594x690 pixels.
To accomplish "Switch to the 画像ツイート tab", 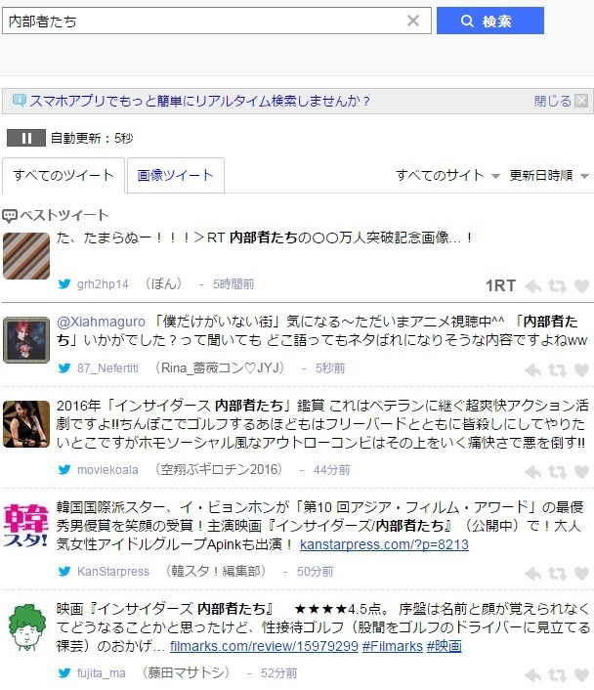I will point(176,175).
